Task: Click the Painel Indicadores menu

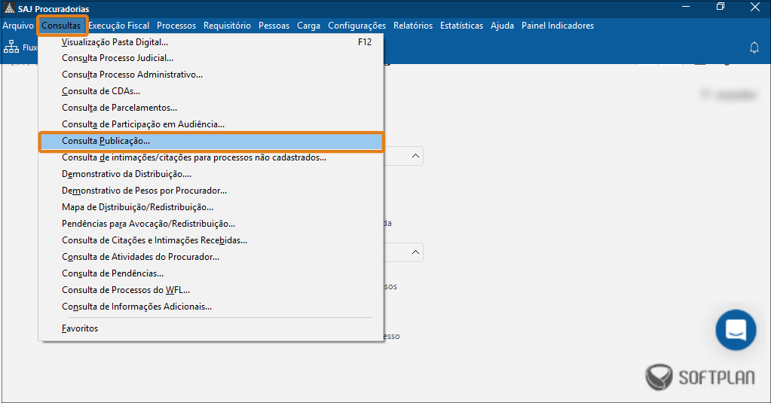Action: [558, 26]
